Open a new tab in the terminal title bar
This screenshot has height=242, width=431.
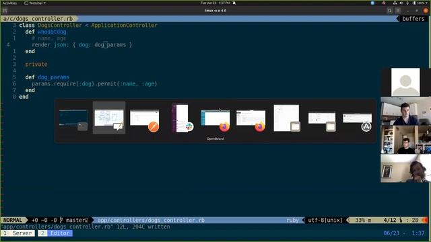point(5,11)
